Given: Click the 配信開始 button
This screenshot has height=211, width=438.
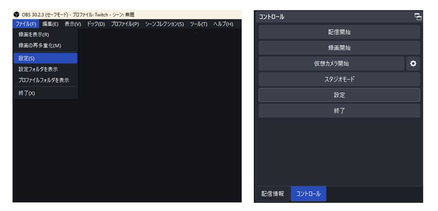Looking at the screenshot, I should click(x=339, y=32).
